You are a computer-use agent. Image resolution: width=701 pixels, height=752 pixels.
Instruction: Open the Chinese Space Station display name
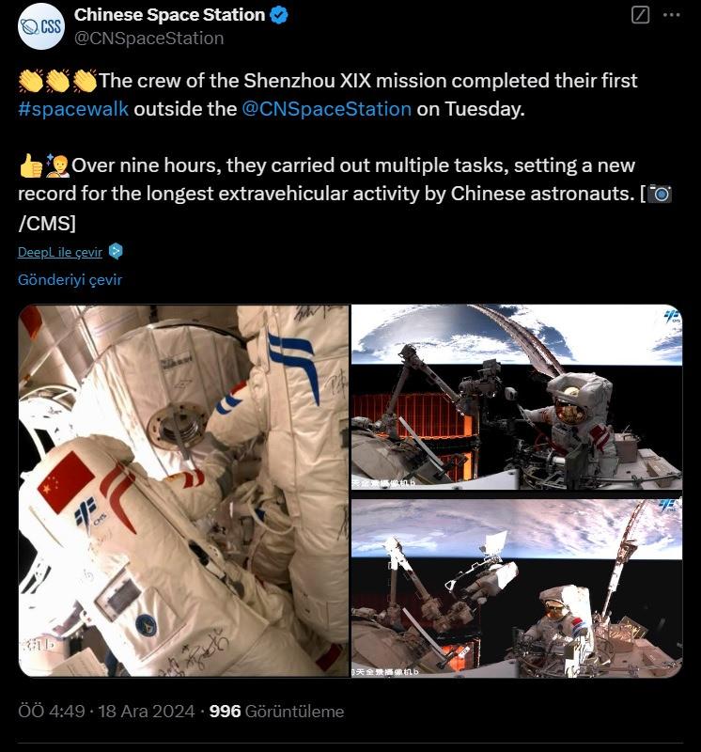click(169, 15)
